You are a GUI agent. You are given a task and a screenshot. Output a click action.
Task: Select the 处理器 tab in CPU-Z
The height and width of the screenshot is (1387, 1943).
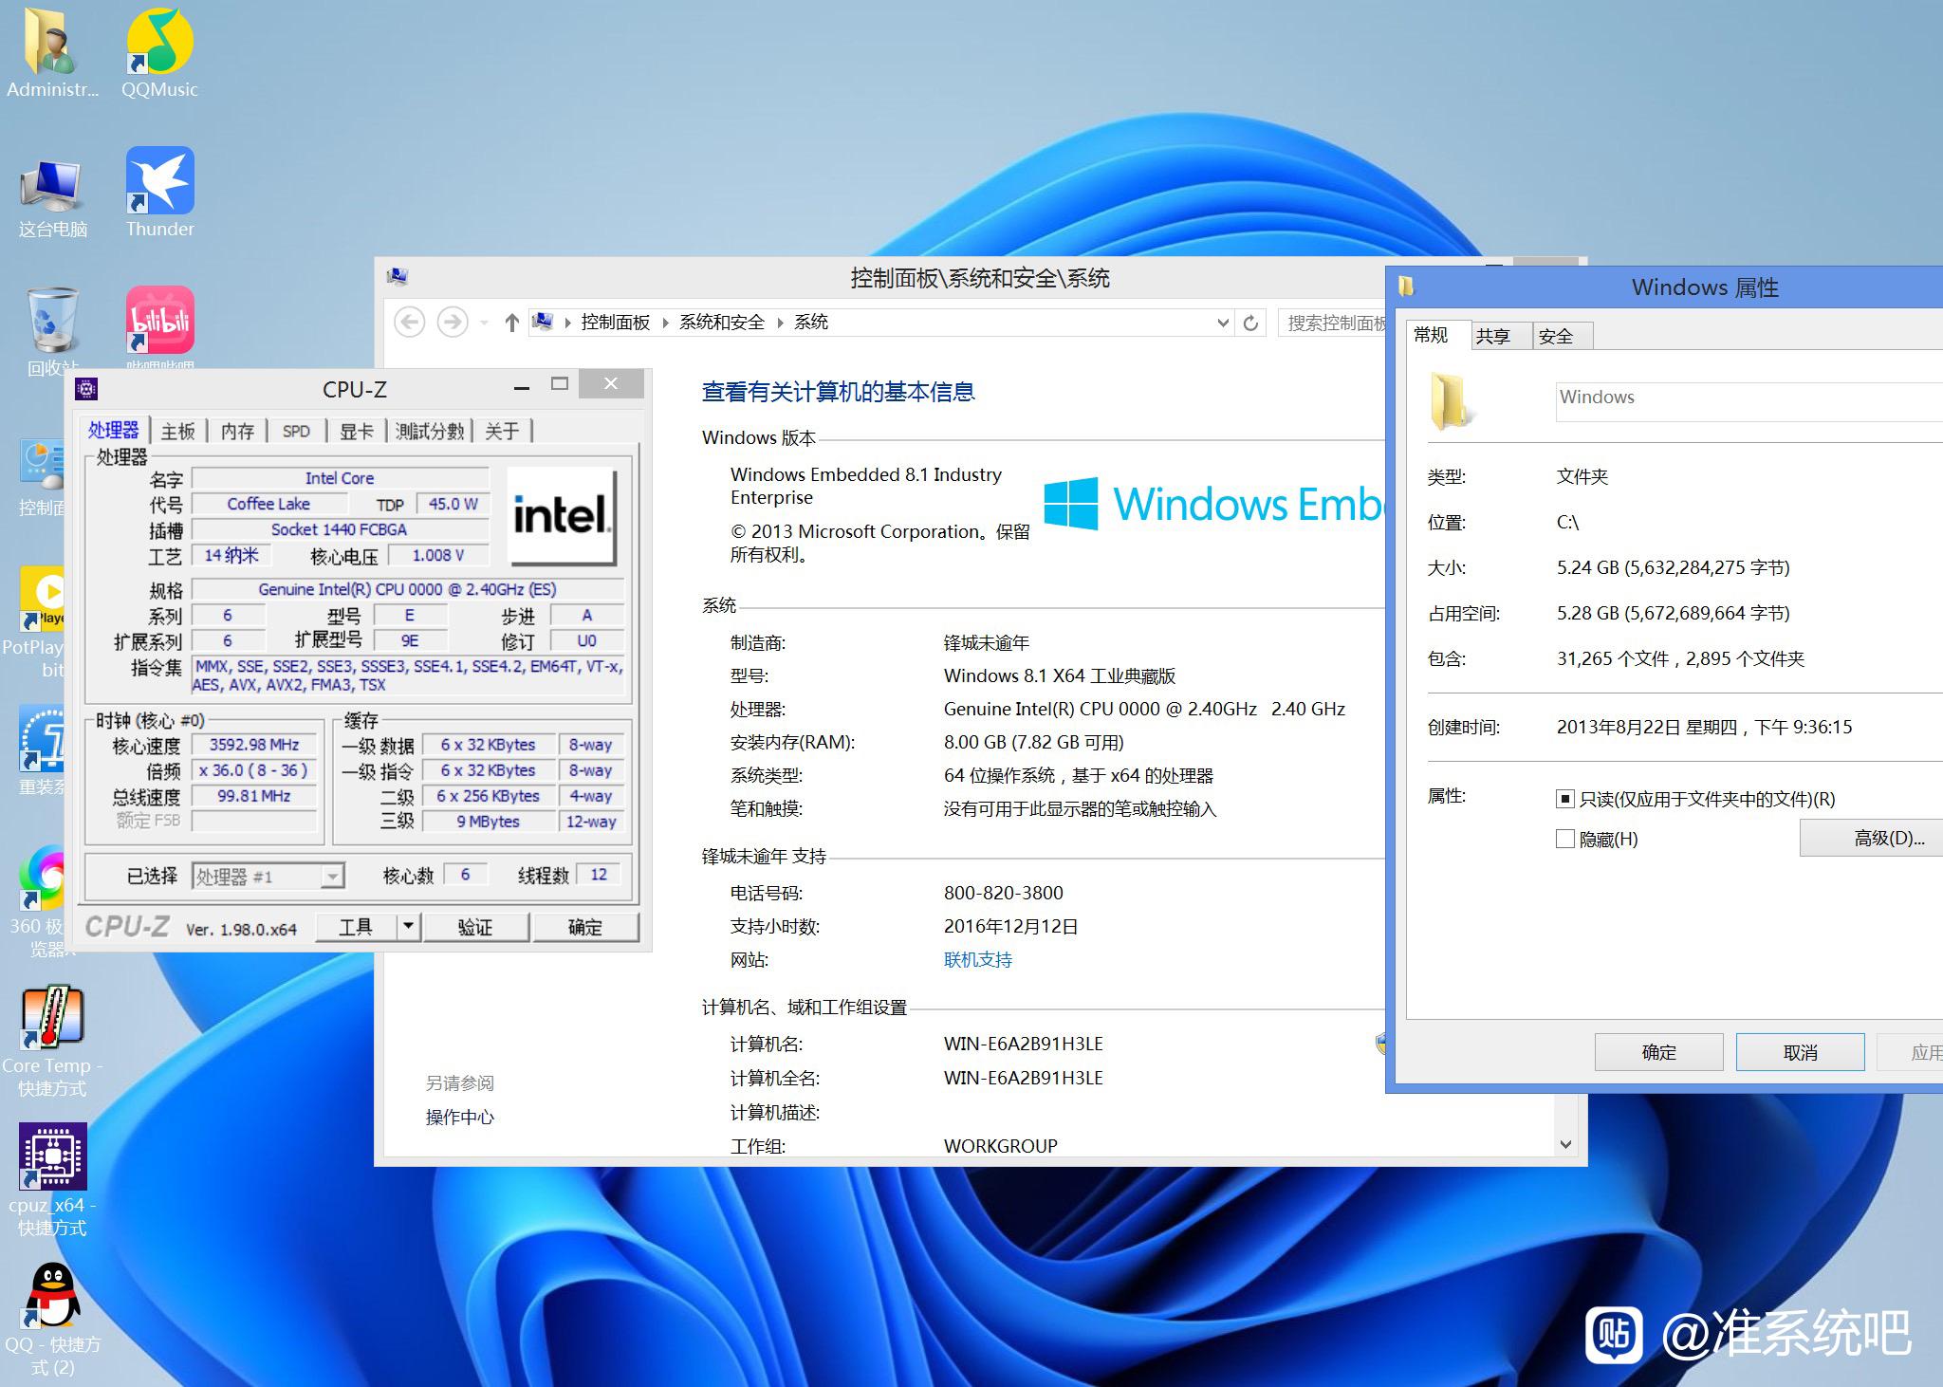pos(114,430)
